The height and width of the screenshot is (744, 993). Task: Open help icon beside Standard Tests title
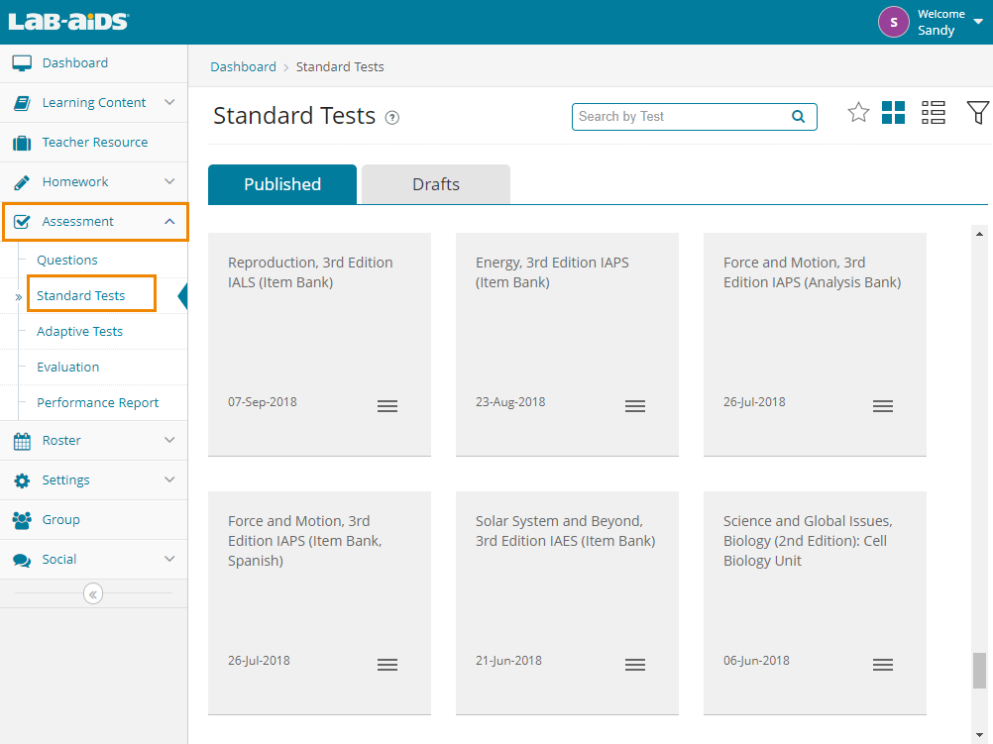(x=392, y=118)
